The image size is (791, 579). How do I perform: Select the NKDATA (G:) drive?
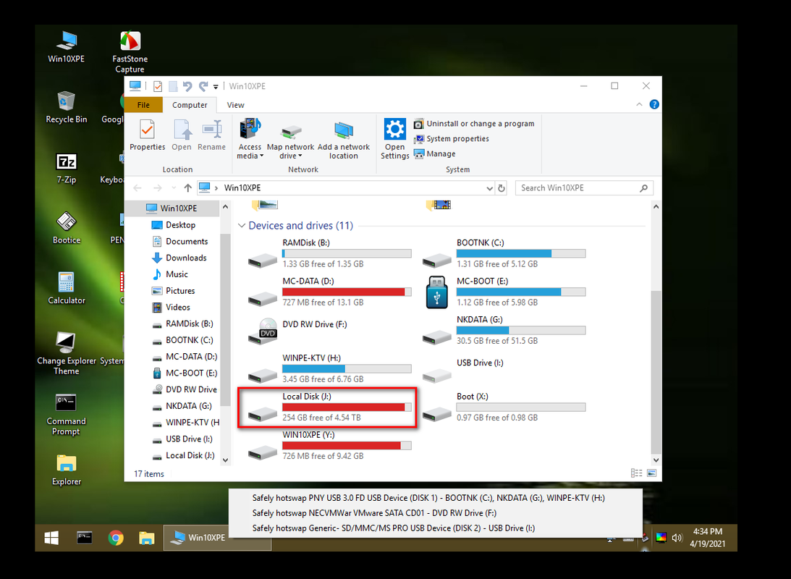pos(504,330)
